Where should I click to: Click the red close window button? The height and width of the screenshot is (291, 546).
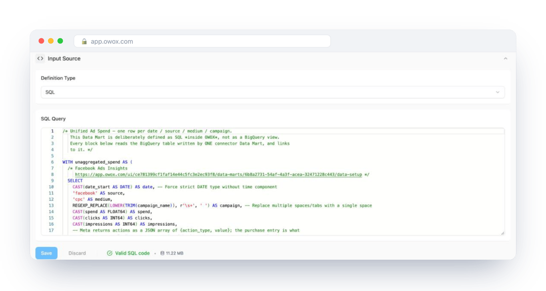coord(41,41)
